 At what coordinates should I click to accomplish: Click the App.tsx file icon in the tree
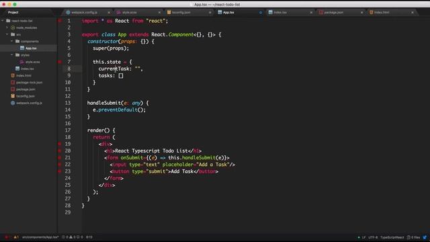pos(22,48)
